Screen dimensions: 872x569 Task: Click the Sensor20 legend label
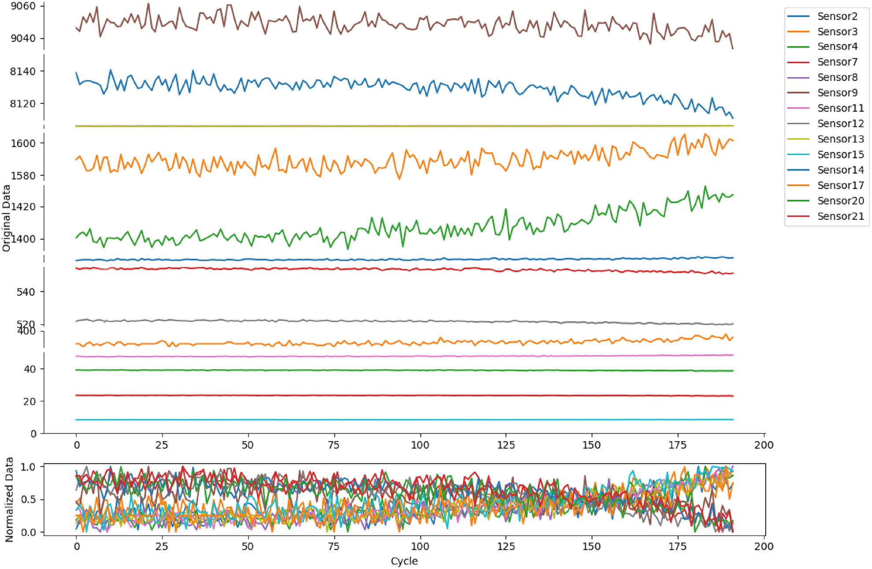840,201
